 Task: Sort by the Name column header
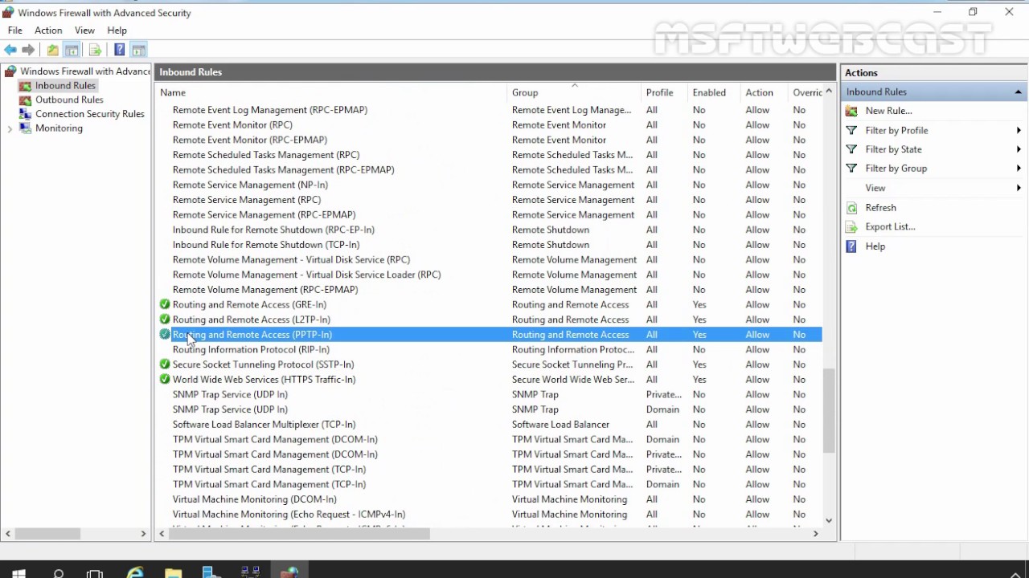(x=332, y=92)
